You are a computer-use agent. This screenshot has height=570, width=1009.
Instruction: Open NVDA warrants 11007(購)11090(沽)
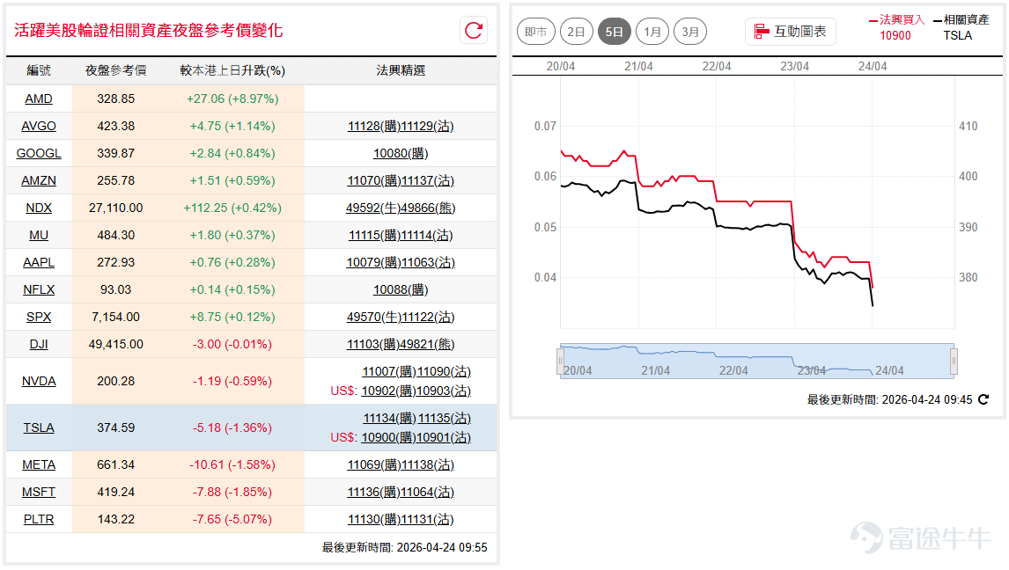[x=416, y=371]
